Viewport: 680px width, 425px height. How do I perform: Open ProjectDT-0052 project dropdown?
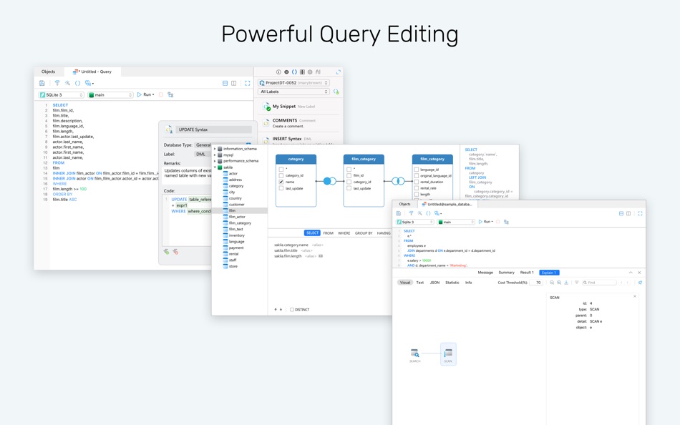click(293, 82)
